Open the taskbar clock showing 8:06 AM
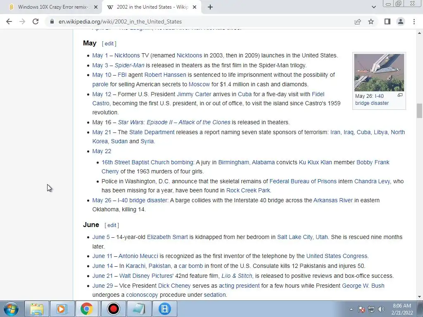The width and height of the screenshot is (423, 317). (402, 309)
